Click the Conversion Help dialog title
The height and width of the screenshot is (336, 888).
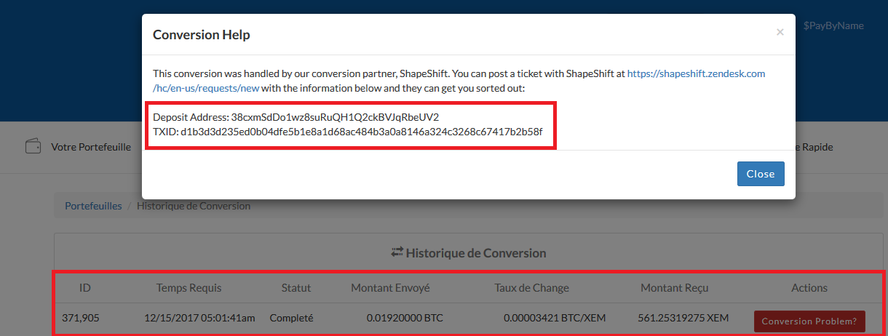coord(201,34)
